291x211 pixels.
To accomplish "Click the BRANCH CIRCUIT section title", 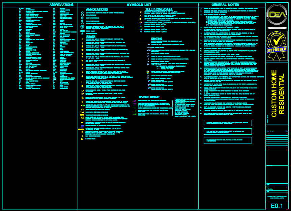I will coord(149,97).
